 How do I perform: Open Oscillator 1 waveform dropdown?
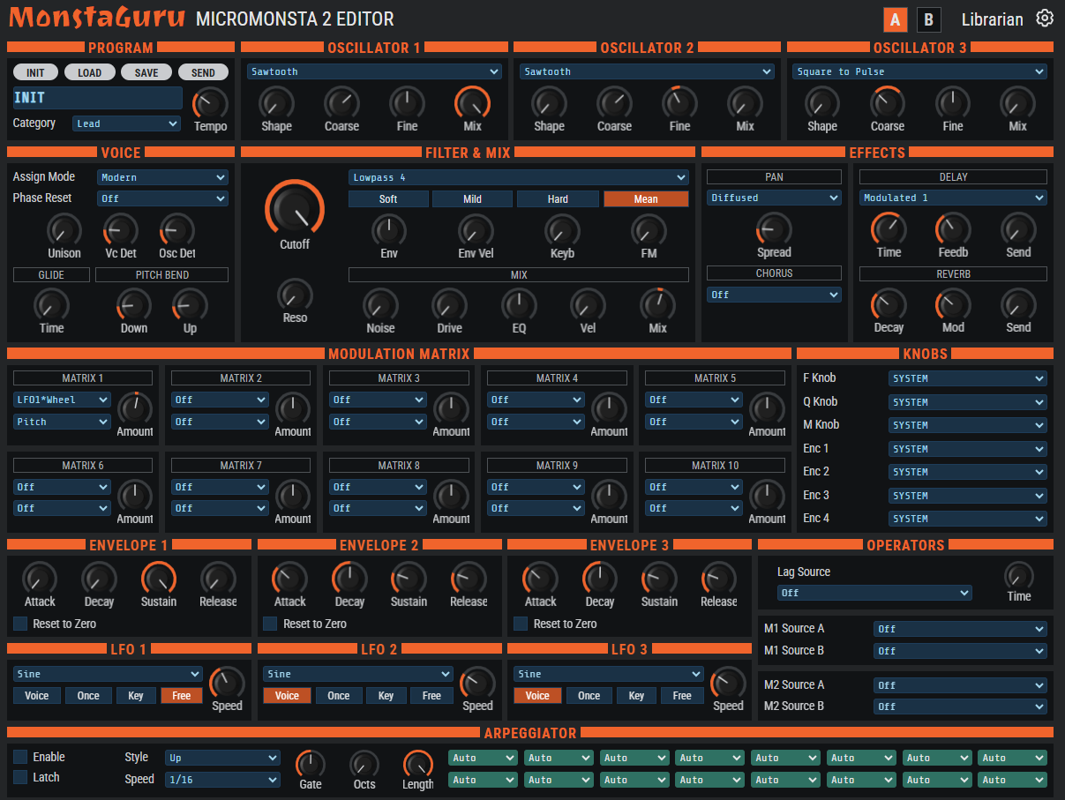375,71
